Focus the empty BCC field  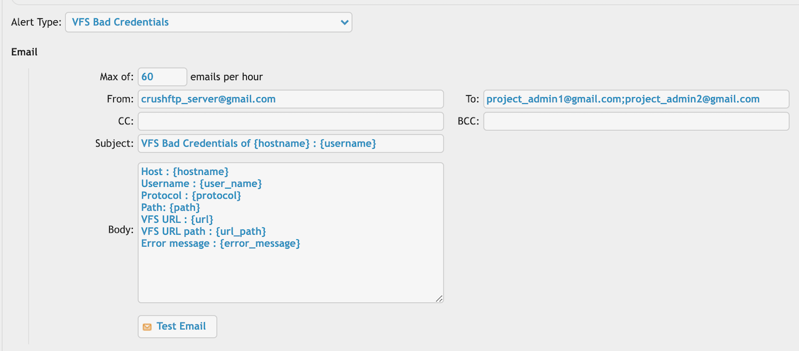point(636,122)
